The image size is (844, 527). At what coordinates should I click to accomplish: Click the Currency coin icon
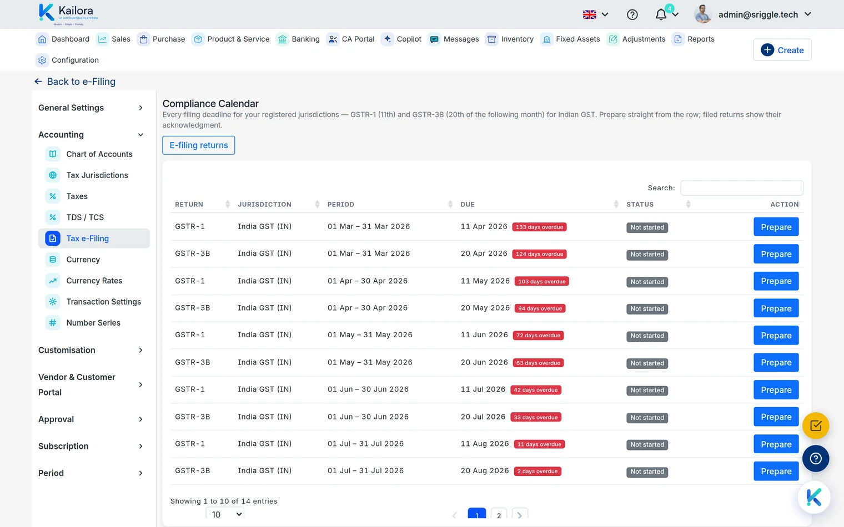point(53,260)
